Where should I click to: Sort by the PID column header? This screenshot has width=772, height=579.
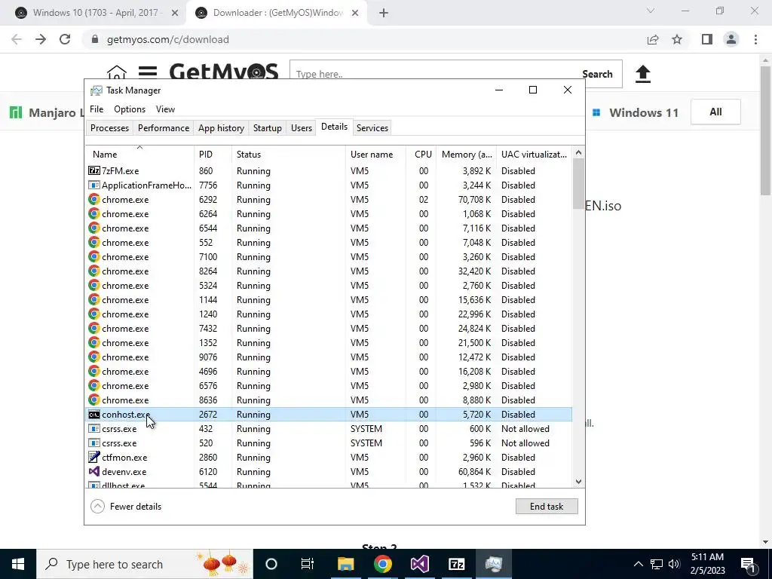coord(213,154)
